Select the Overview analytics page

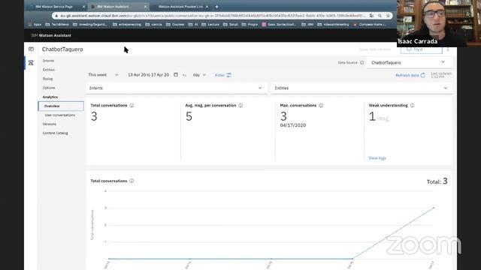tap(61, 106)
